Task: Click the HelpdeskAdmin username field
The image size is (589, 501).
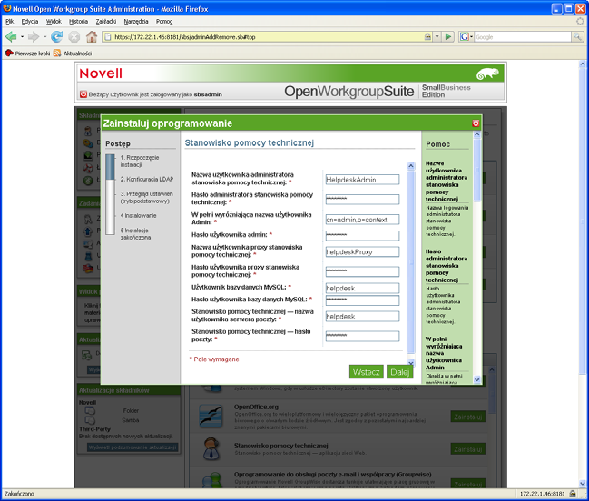Action: pyautogui.click(x=362, y=180)
